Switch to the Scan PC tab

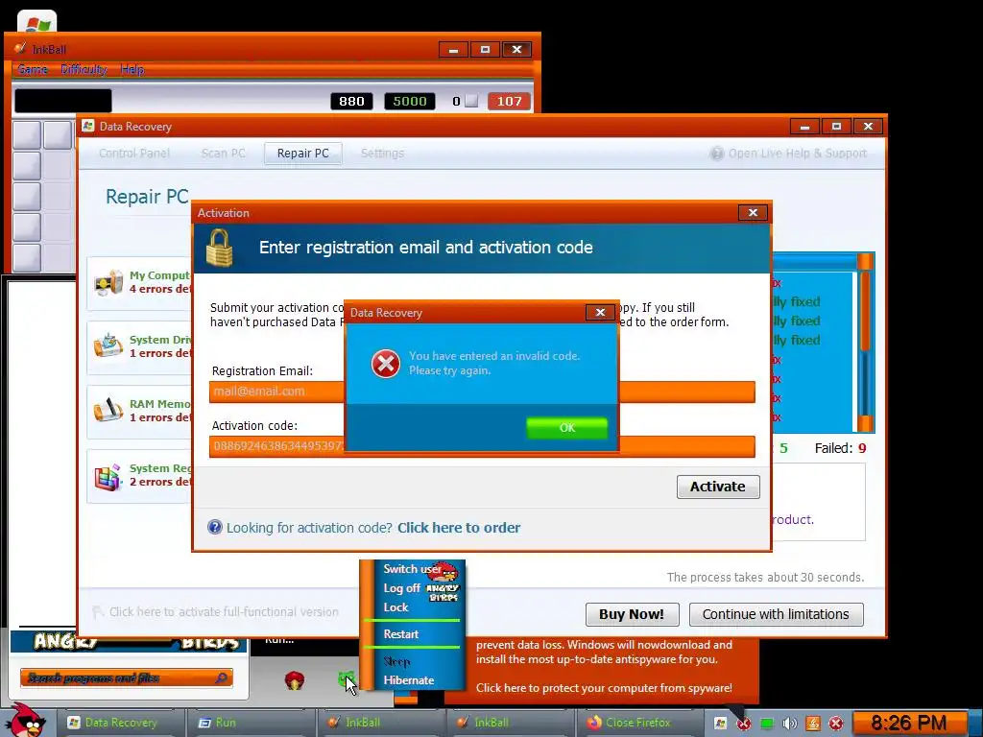click(223, 154)
